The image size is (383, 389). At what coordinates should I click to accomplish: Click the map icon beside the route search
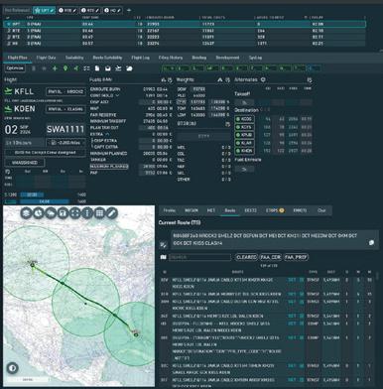[163, 257]
